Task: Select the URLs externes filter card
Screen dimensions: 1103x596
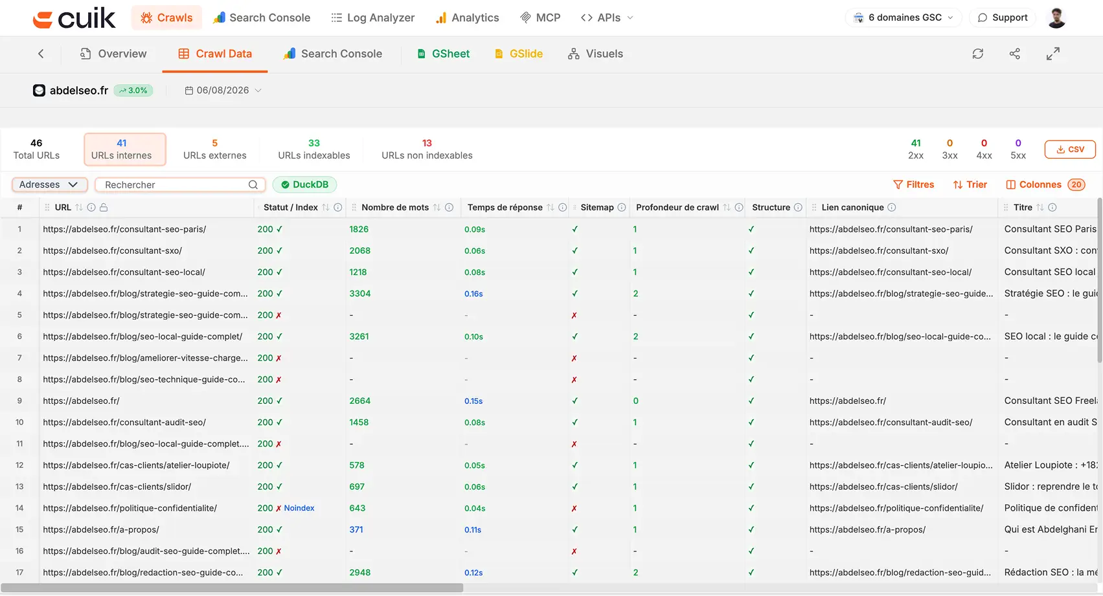Action: (215, 149)
